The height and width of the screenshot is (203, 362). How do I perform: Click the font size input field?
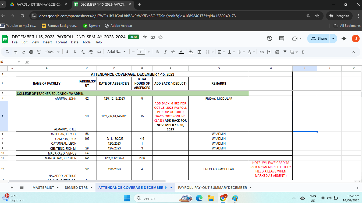141,52
